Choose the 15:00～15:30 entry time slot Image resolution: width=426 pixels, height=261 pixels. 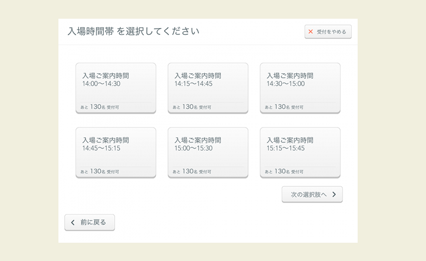pyautogui.click(x=208, y=152)
